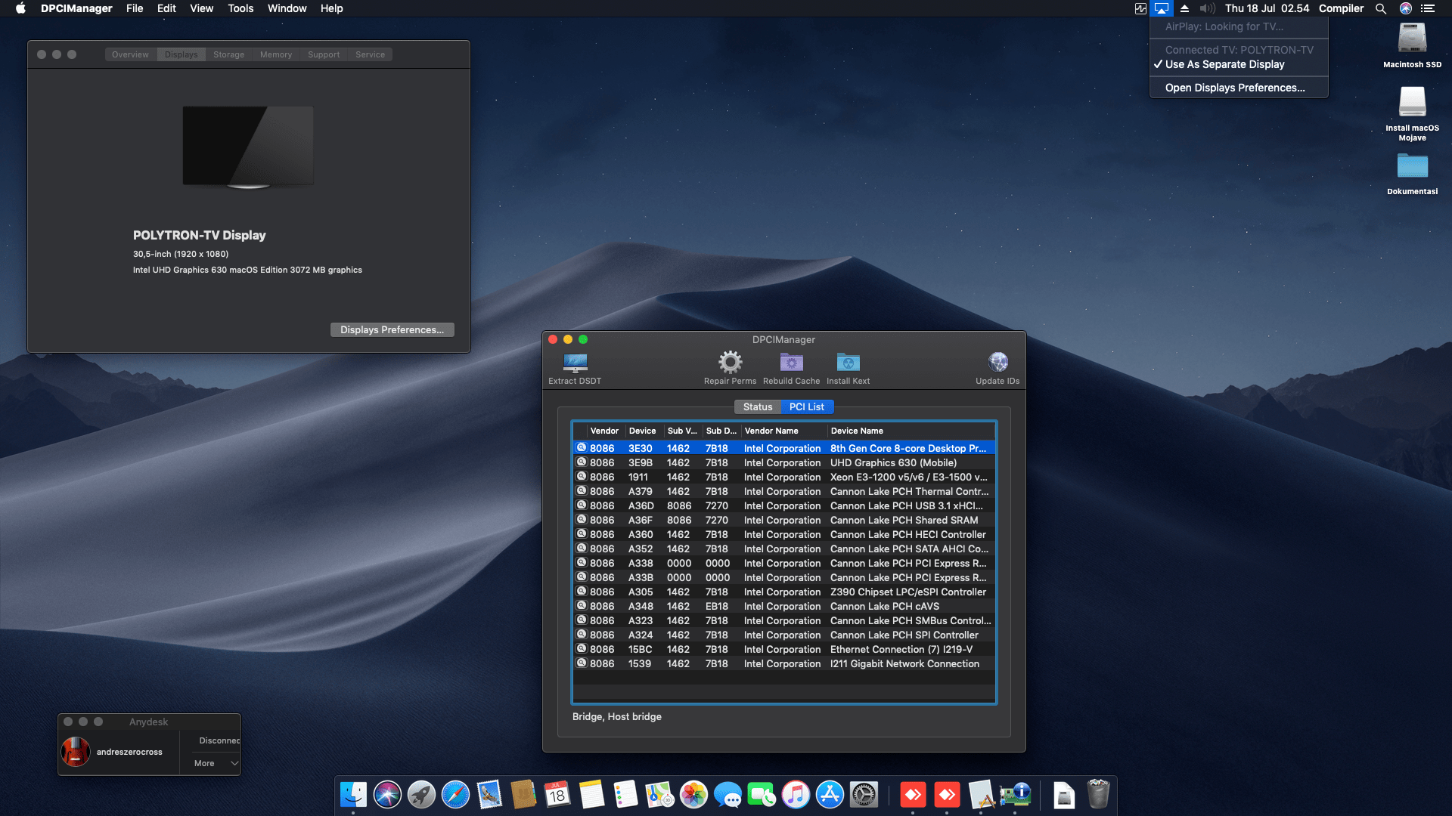
Task: Open Notes icon in the Dock
Action: pos(591,795)
